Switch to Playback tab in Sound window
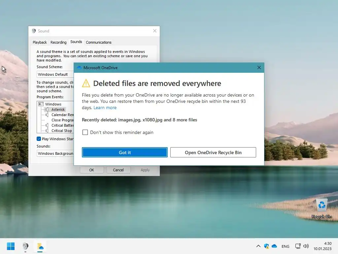The height and width of the screenshot is (254, 338). (x=40, y=42)
